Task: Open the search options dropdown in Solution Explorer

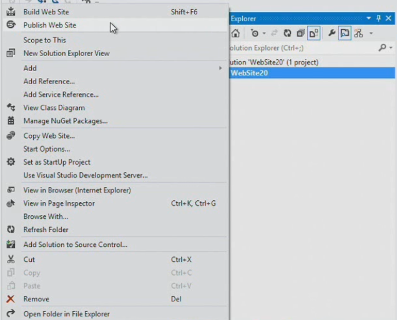Action: [x=391, y=47]
